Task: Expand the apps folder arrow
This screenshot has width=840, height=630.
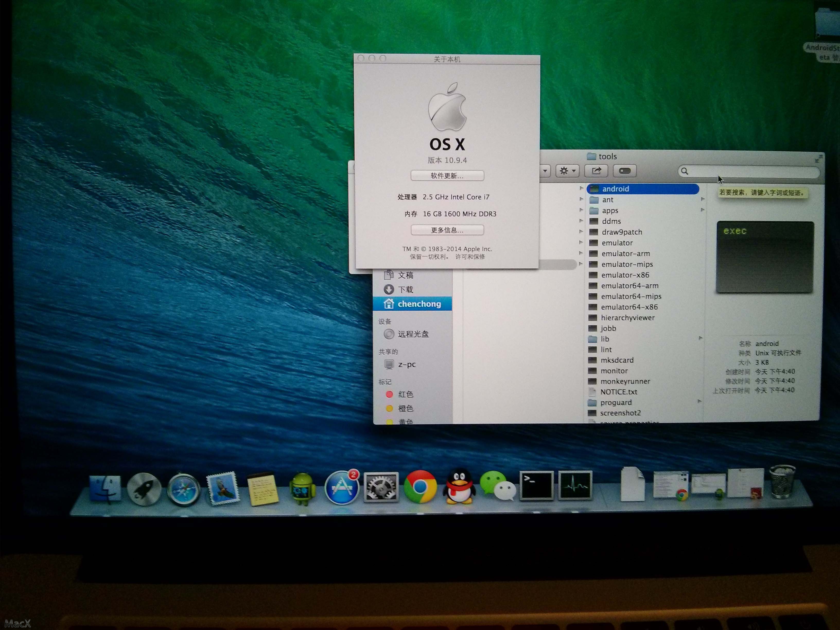Action: [703, 210]
